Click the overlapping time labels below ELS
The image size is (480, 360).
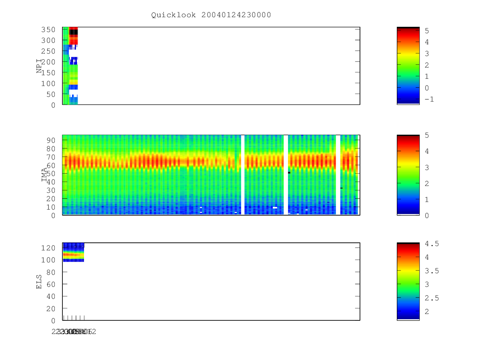tap(74, 332)
